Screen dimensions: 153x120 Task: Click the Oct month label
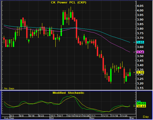tap(52, 118)
